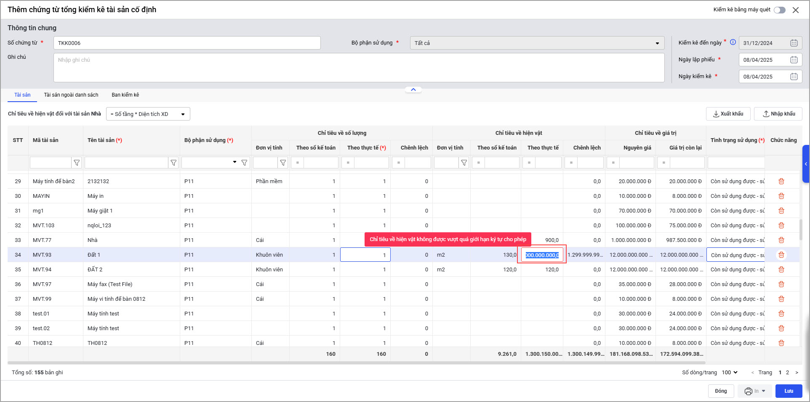Viewport: 810px width, 402px height.
Task: Switch to Tài sản ngoài danh sách tab
Action: click(x=71, y=95)
